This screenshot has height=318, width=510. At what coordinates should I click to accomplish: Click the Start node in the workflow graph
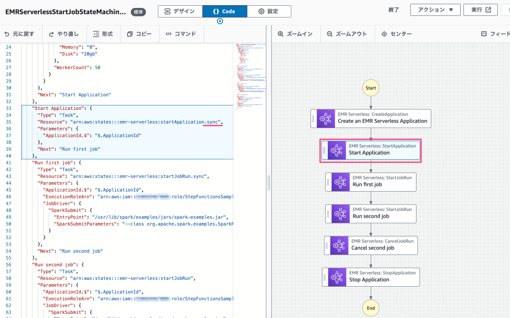370,88
